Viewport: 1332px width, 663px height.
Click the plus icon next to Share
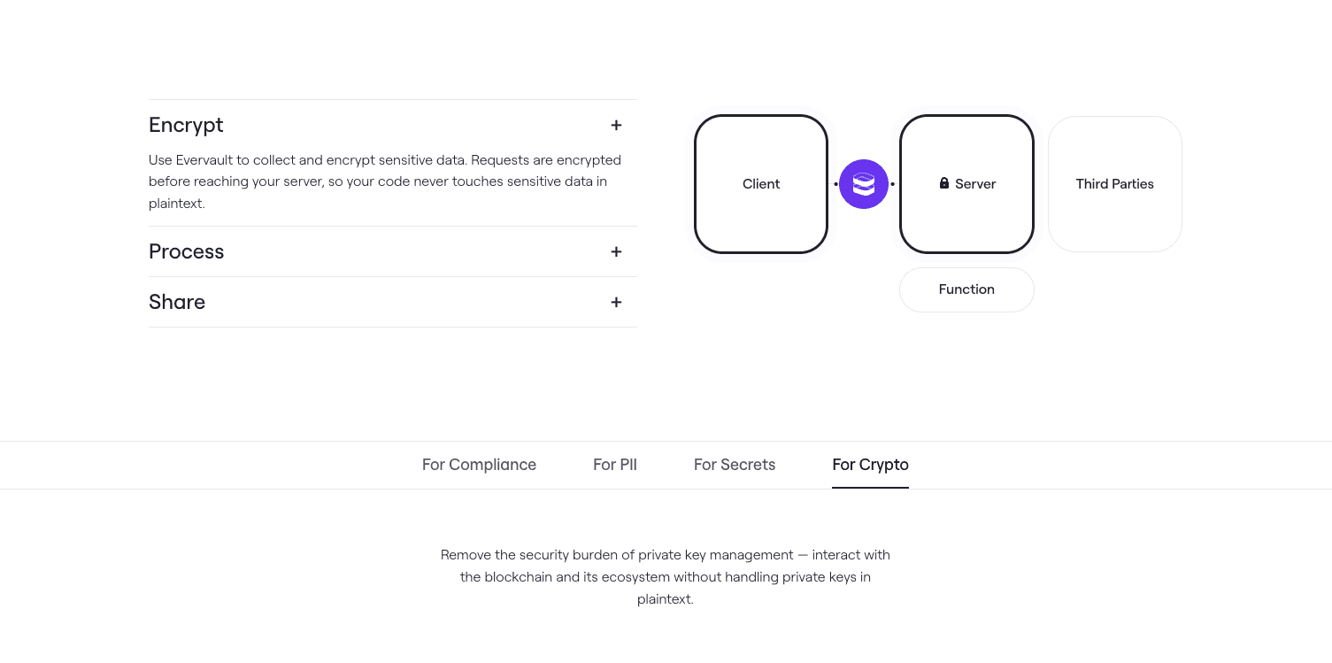(616, 303)
